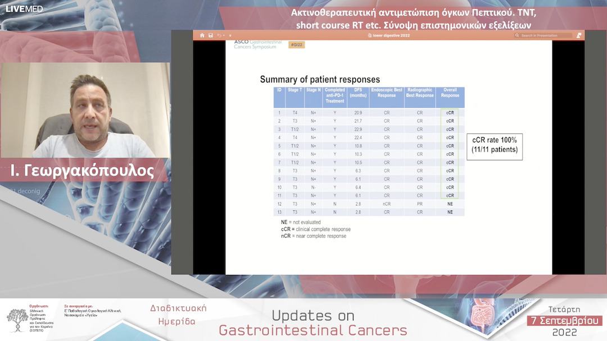Open the Undo history dropdown arrow
This screenshot has height=341, width=607.
pos(224,35)
